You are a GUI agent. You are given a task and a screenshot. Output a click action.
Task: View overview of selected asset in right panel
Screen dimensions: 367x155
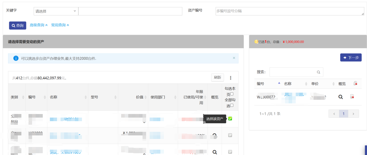pyautogui.click(x=341, y=97)
